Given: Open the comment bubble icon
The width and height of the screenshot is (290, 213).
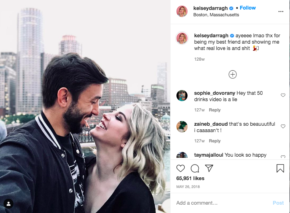Looking at the screenshot, I should 195,168.
